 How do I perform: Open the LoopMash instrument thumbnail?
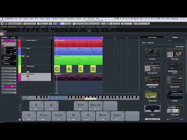point(175,95)
